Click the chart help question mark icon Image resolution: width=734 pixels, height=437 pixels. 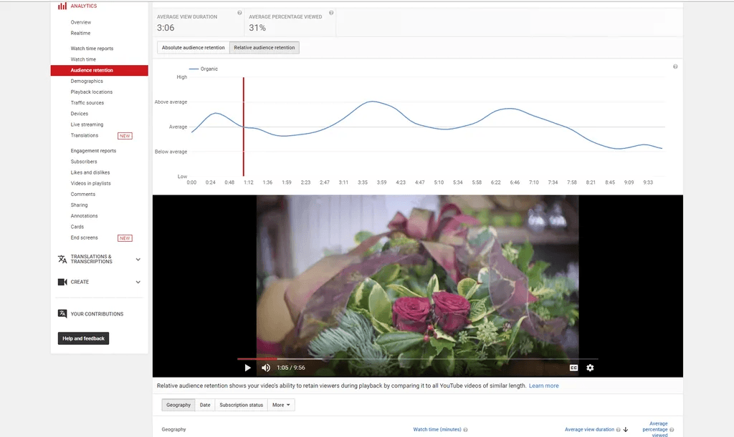click(x=675, y=67)
